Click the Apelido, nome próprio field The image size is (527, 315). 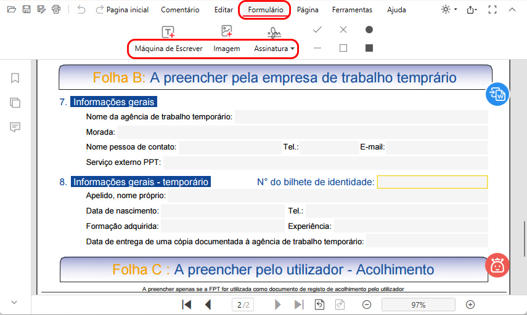328,196
